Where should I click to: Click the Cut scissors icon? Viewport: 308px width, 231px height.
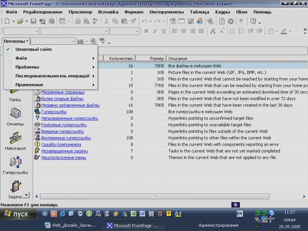click(x=106, y=21)
